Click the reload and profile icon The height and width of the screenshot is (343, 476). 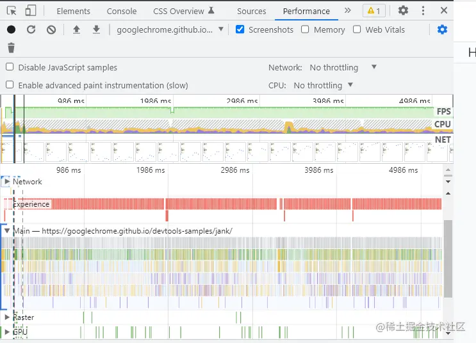point(31,29)
